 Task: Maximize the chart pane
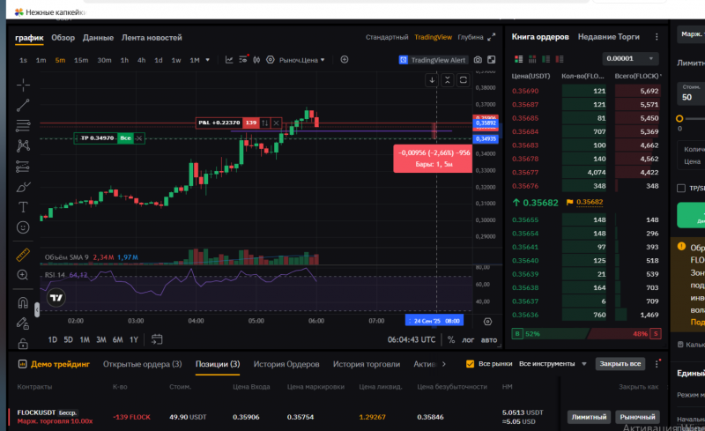tap(464, 80)
